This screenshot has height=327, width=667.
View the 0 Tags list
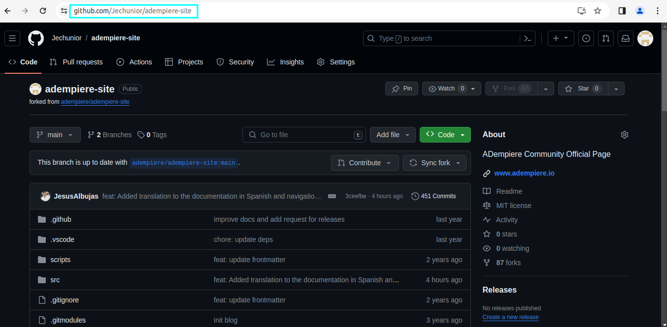point(152,135)
